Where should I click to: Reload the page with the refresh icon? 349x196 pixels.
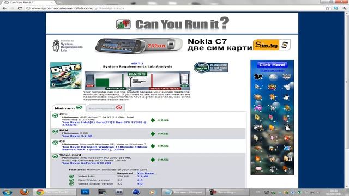(x=20, y=8)
